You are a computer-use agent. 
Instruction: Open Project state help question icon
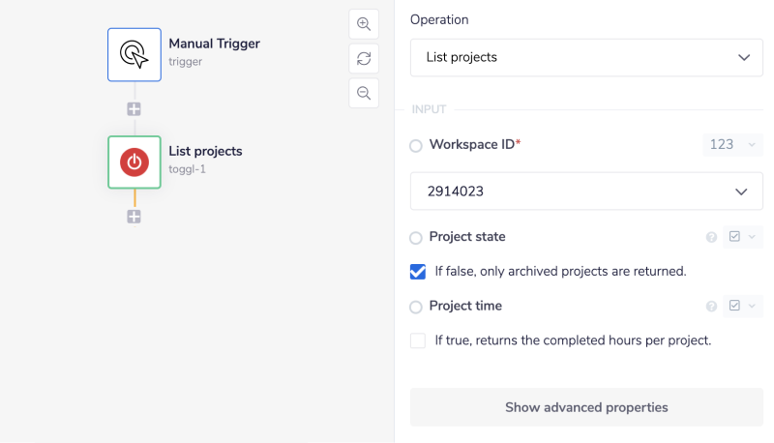click(x=711, y=237)
